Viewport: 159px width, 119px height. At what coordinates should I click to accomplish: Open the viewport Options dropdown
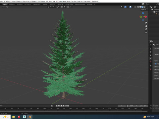pyautogui.click(x=144, y=10)
